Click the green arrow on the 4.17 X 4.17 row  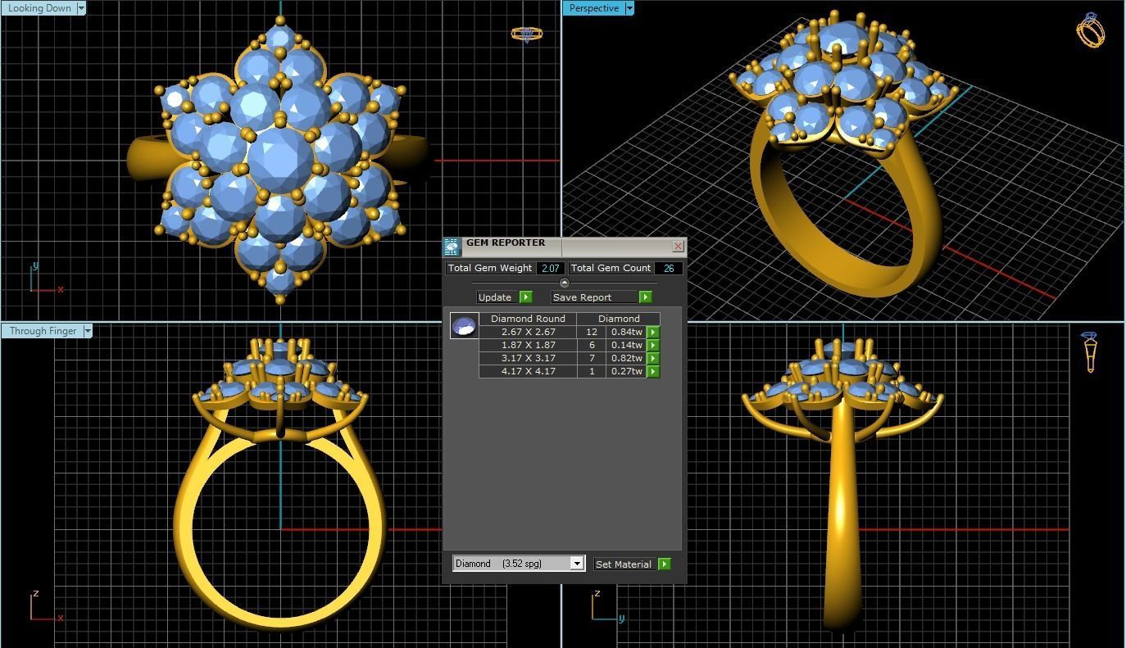coord(653,371)
